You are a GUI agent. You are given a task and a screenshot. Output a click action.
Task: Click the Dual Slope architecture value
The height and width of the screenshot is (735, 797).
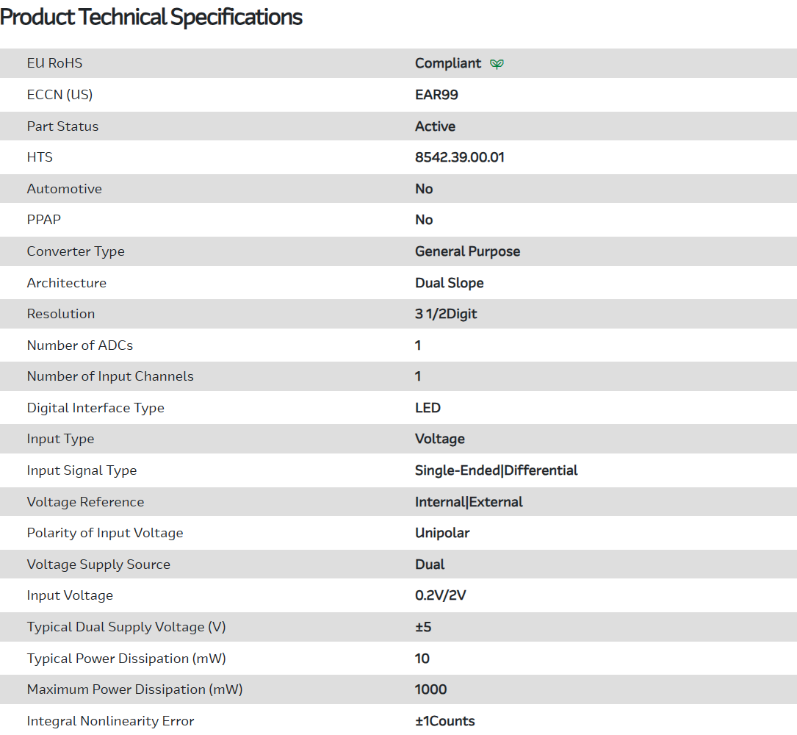point(449,283)
